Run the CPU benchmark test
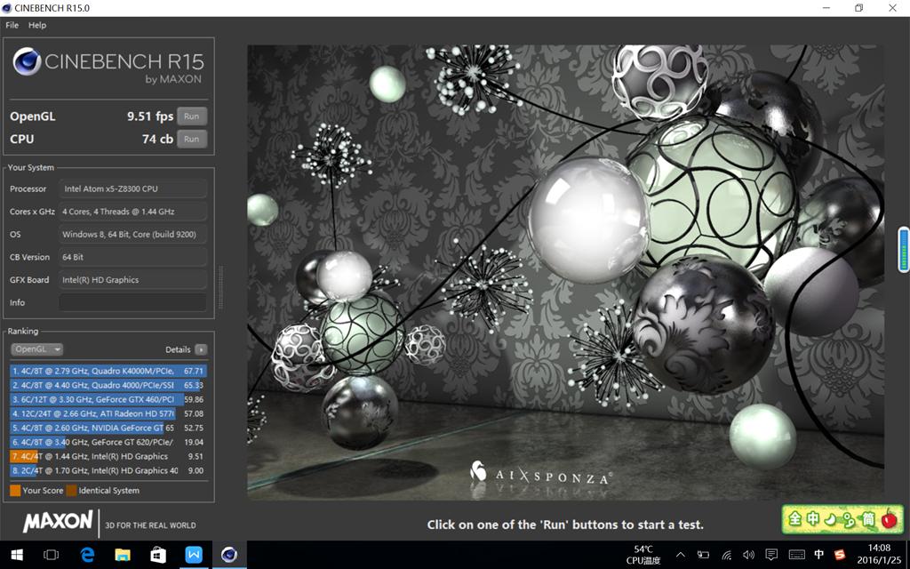This screenshot has height=569, width=910. point(191,139)
